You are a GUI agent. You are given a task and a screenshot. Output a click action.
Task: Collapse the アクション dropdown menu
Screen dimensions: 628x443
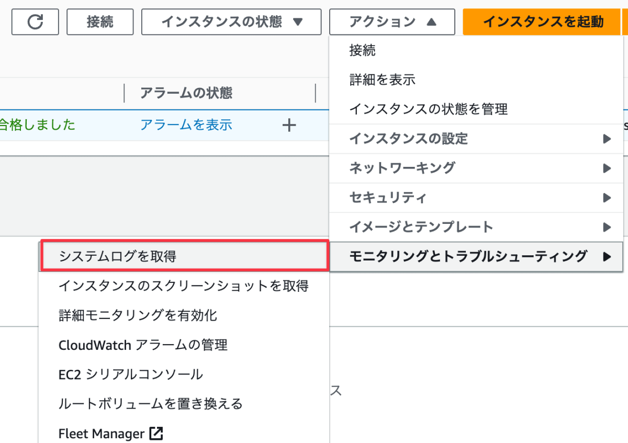391,21
